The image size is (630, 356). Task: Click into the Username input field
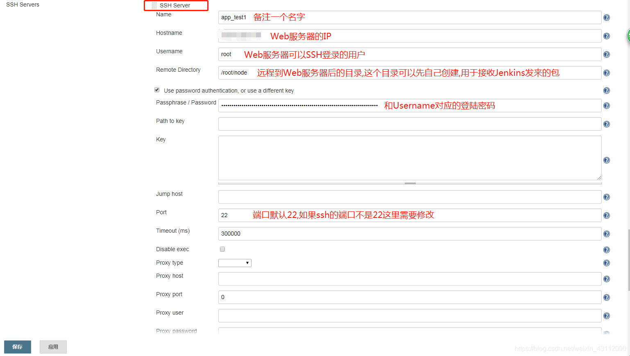410,54
